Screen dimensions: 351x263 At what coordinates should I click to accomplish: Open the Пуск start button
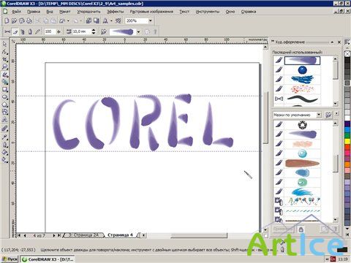point(10,259)
